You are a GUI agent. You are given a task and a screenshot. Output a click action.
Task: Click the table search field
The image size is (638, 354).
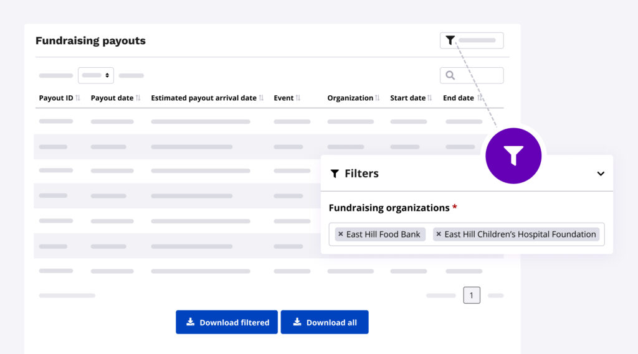(x=477, y=75)
